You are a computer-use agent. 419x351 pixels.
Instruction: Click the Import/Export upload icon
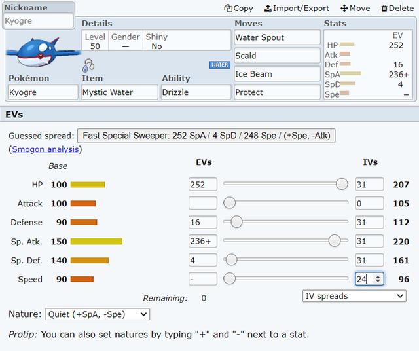tap(268, 9)
